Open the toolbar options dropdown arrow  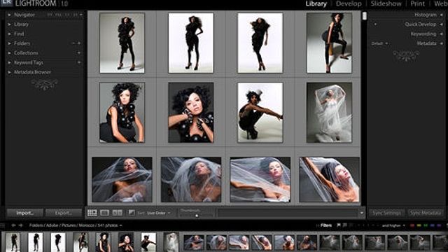click(x=362, y=213)
